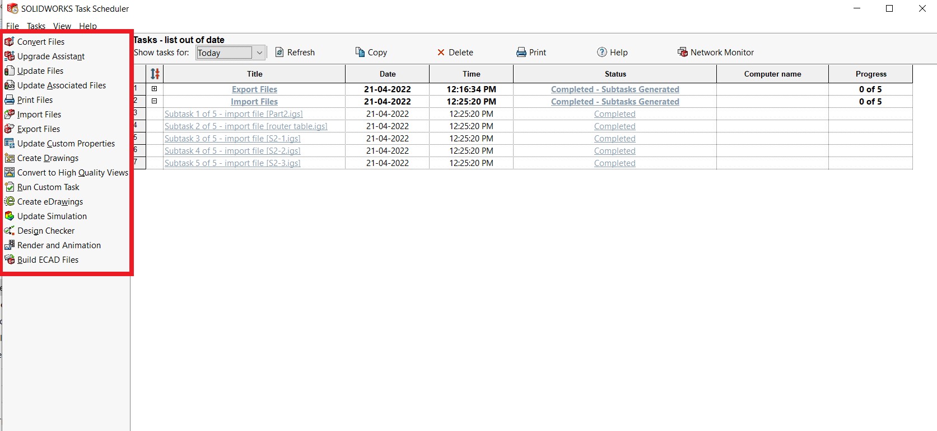
Task: Click 0 of 5 progress for Export Files
Action: 870,89
